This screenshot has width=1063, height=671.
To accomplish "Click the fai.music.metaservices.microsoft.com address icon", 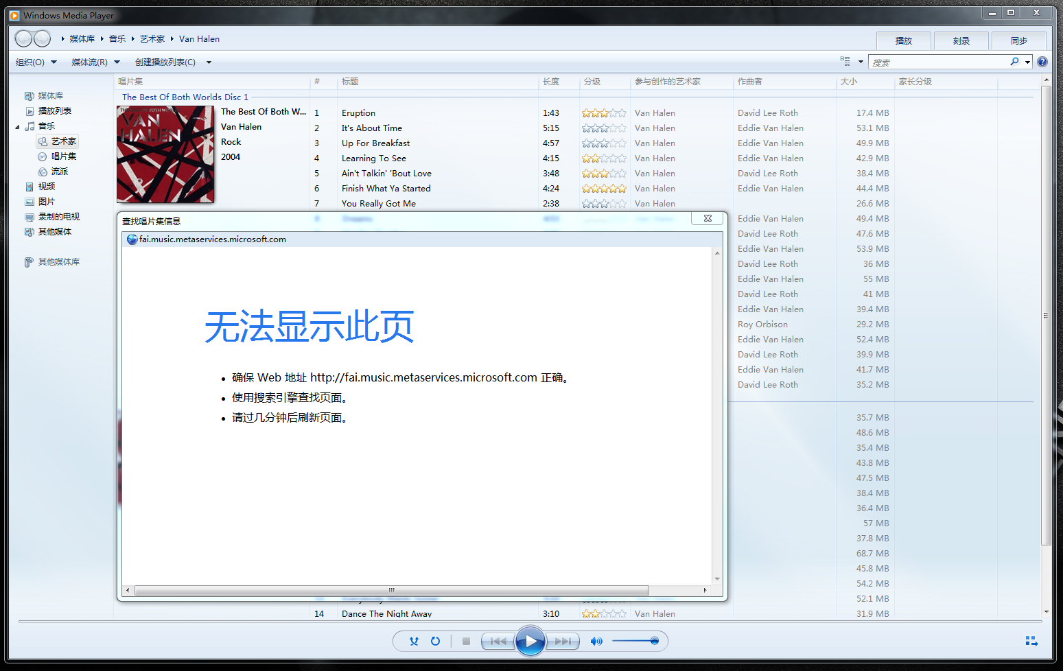I will (x=132, y=239).
